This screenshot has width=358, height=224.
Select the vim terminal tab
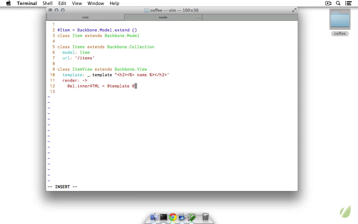click(x=85, y=17)
